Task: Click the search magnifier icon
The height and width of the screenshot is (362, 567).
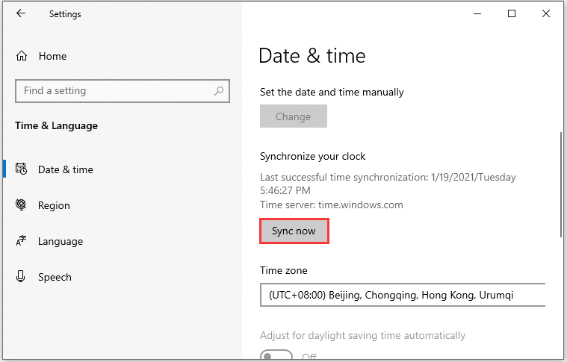Action: click(x=219, y=90)
